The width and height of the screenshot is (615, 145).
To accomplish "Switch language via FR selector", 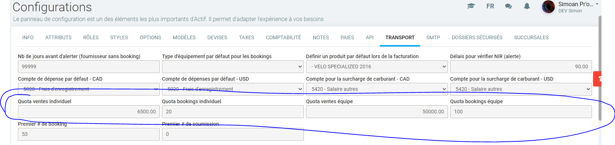I will (490, 6).
